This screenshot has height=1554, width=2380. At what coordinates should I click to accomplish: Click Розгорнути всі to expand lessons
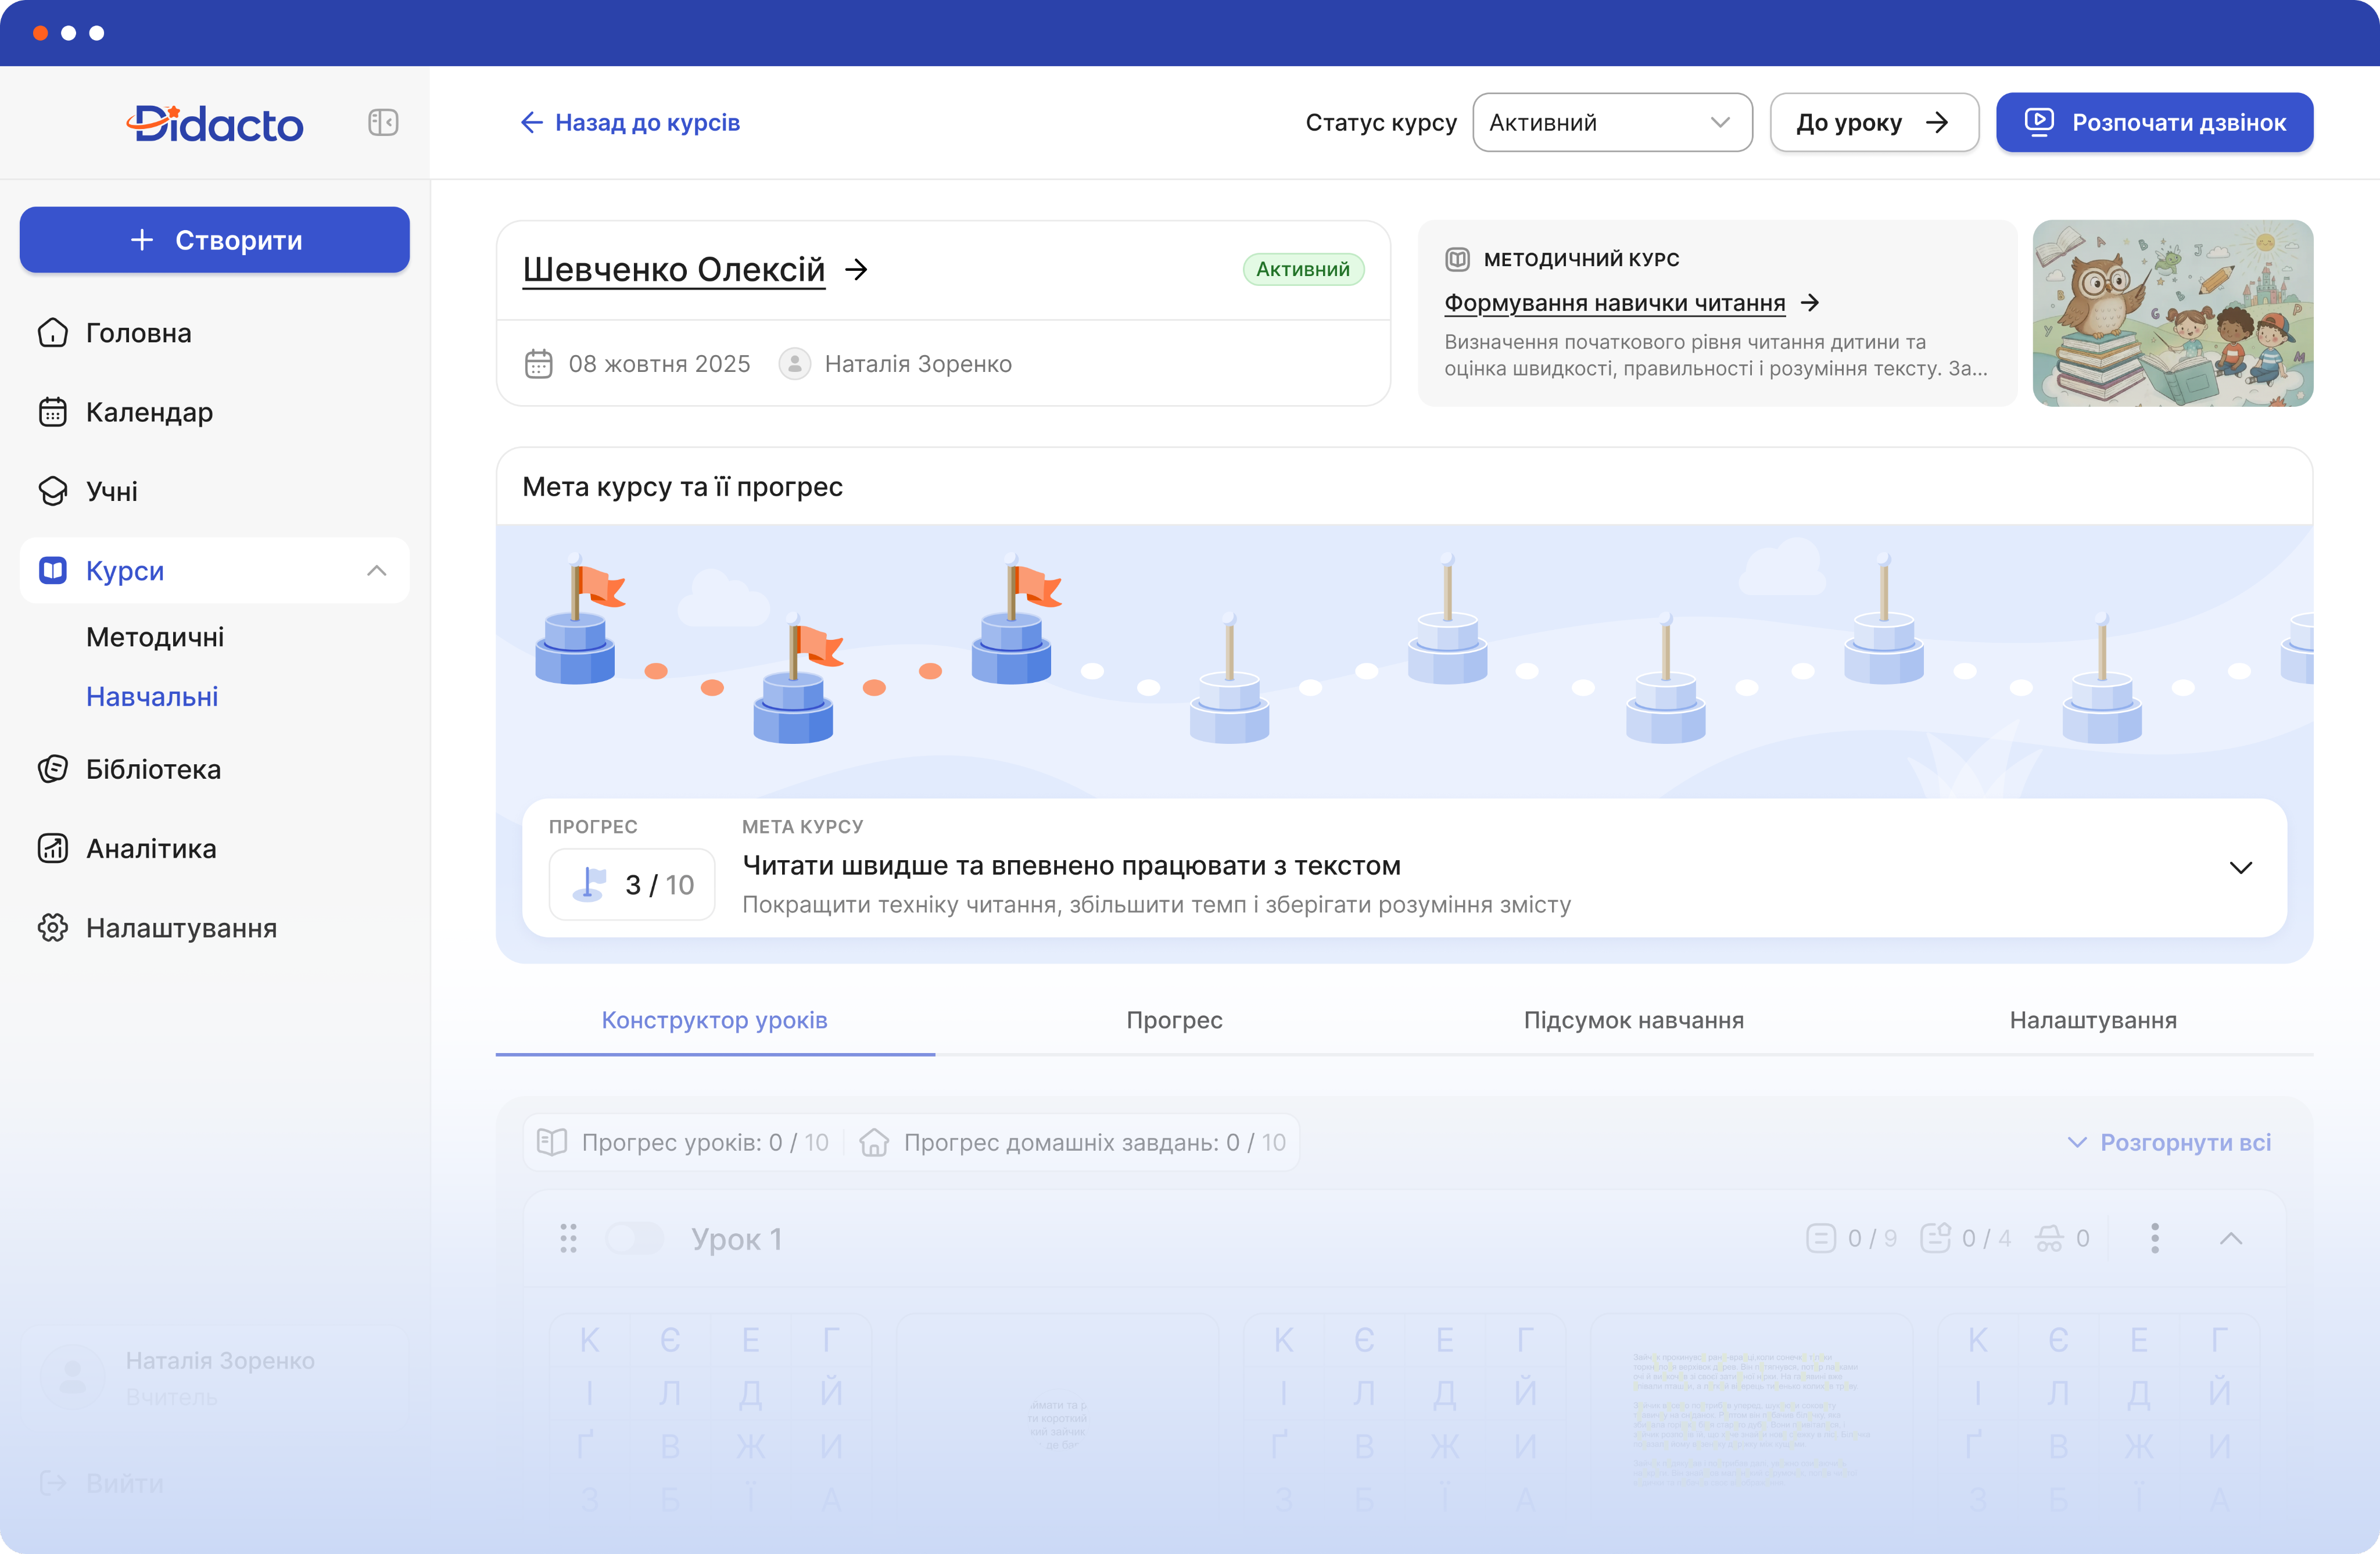[x=2169, y=1142]
